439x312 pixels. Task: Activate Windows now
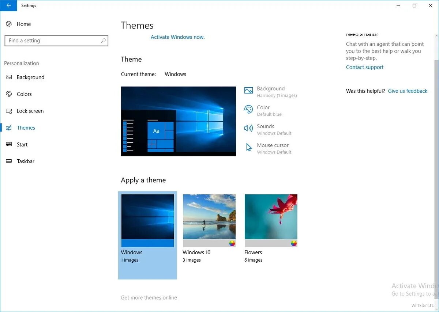pyautogui.click(x=177, y=37)
